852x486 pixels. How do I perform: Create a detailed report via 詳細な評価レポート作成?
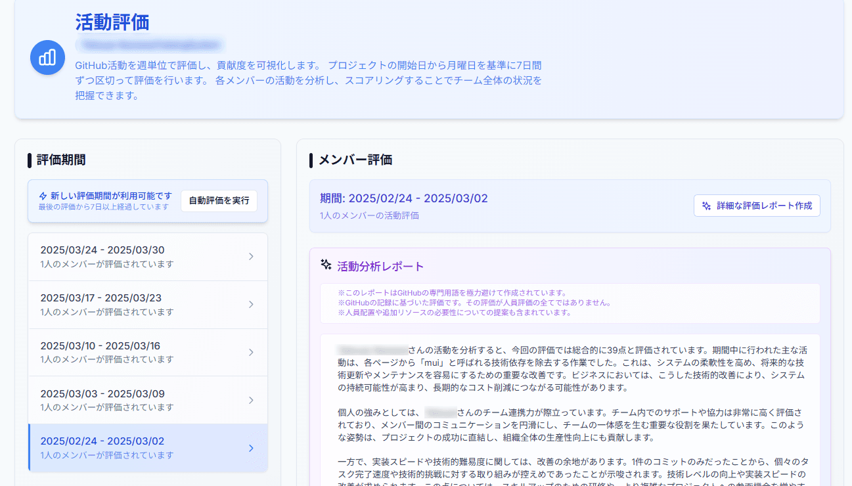(x=757, y=206)
